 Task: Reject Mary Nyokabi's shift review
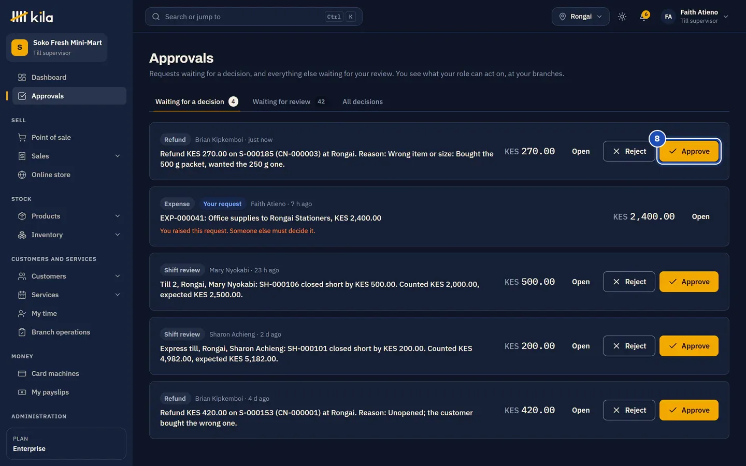(x=629, y=282)
